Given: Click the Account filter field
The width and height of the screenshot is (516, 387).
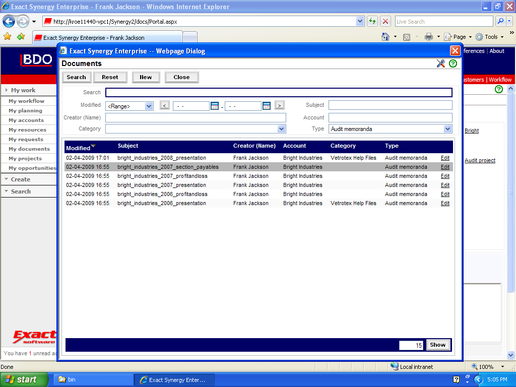Looking at the screenshot, I should [391, 118].
